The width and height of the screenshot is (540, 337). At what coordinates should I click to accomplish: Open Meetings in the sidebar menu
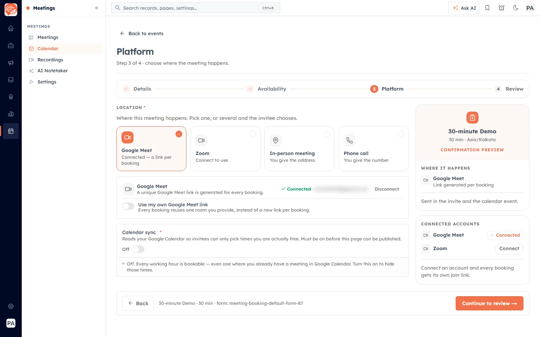coord(63,37)
